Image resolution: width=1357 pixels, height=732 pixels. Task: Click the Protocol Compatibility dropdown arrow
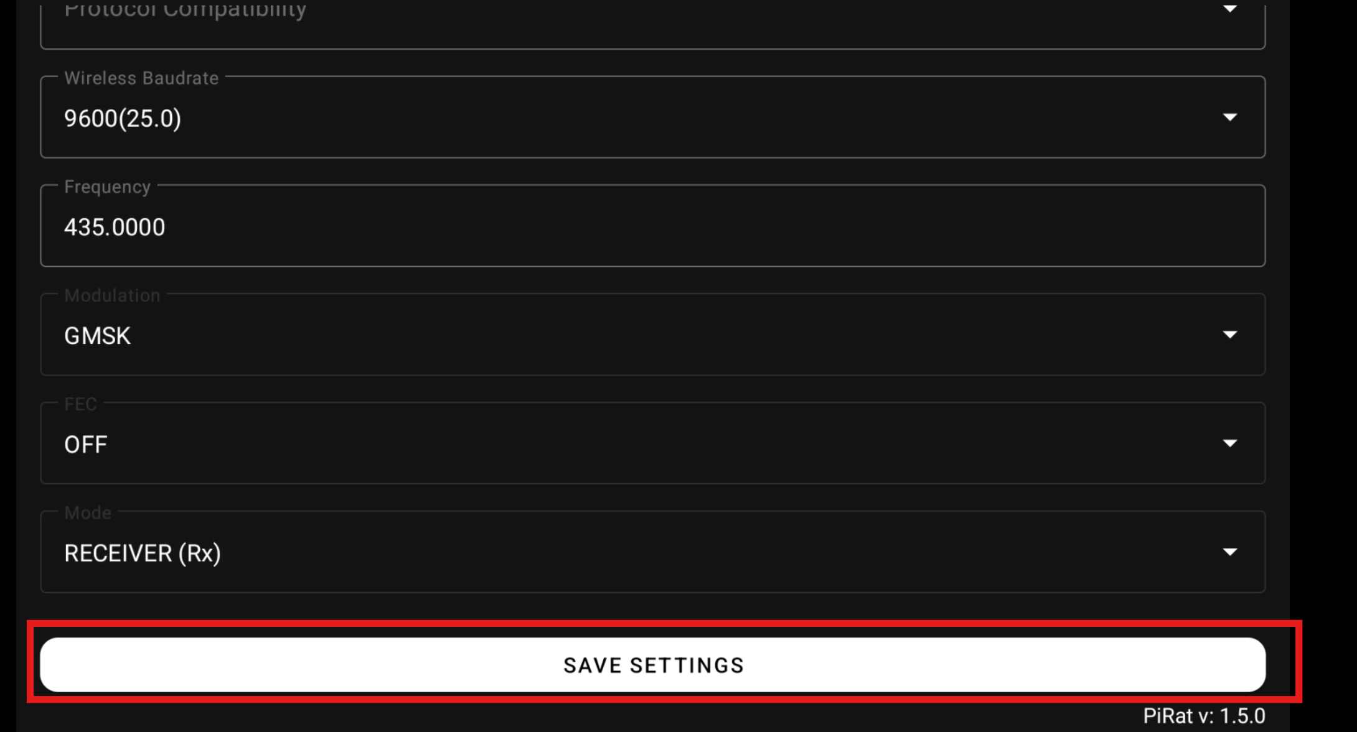click(x=1229, y=9)
